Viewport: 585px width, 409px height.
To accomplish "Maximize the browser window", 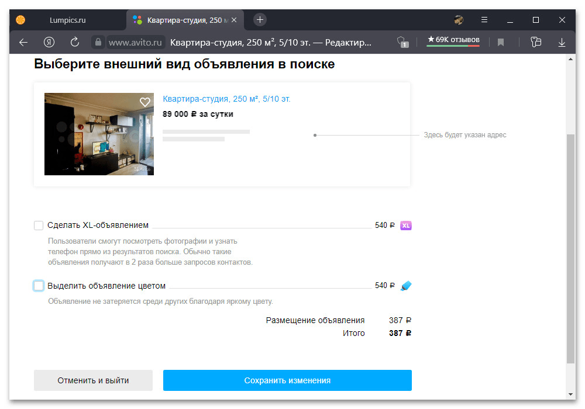I will pyautogui.click(x=536, y=20).
